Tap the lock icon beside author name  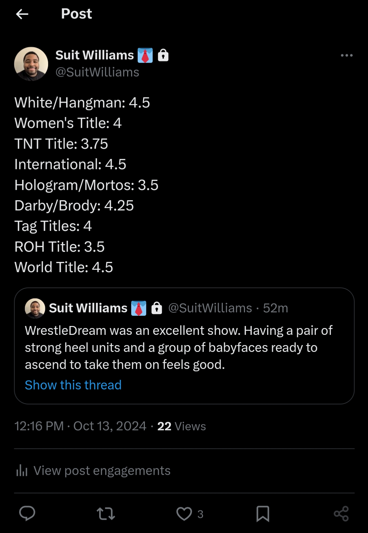point(163,55)
